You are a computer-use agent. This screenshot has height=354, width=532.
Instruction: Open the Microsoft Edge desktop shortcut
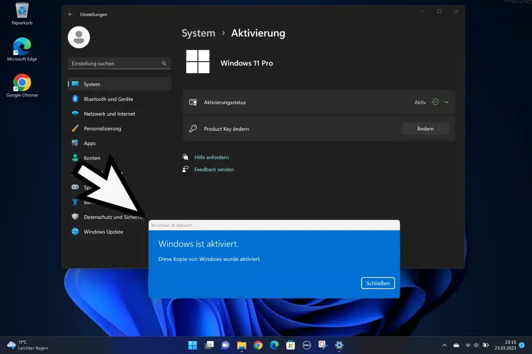point(22,49)
